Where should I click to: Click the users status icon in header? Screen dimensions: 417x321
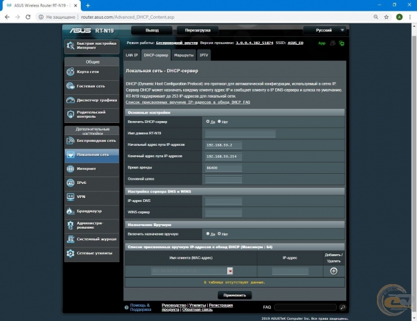click(x=333, y=43)
